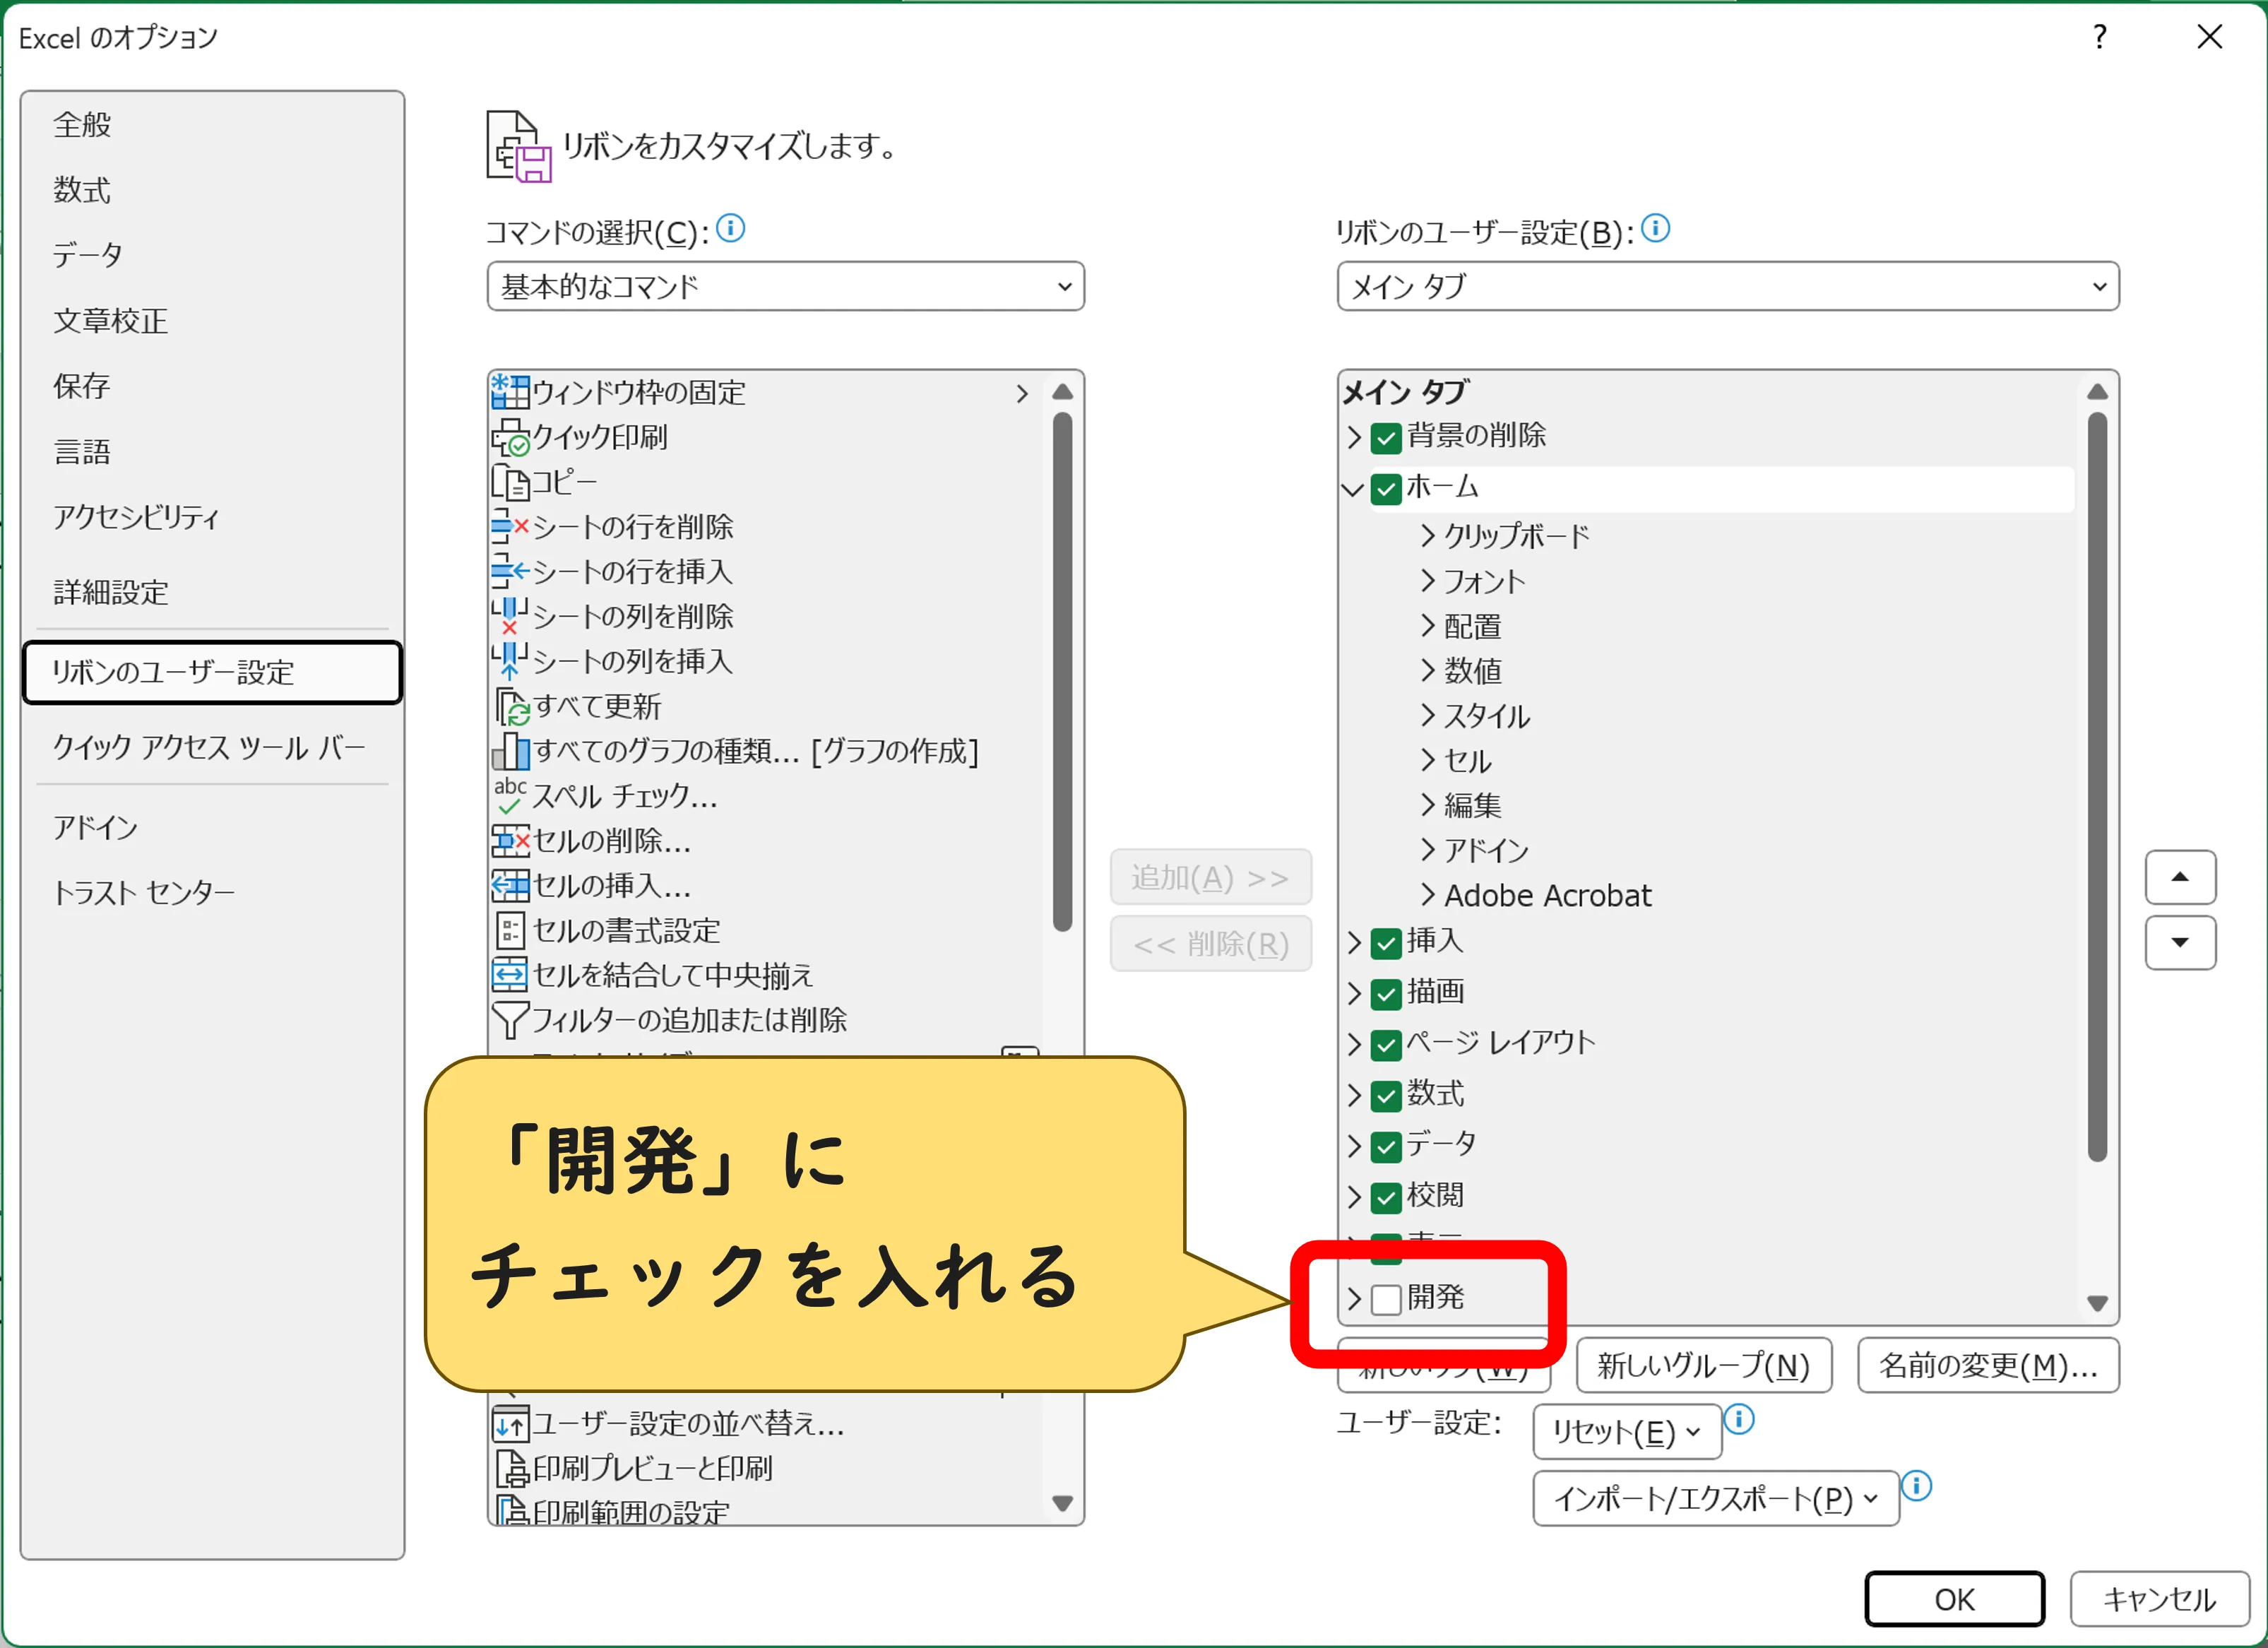Expand the Adobe Acrobat group

[x=1428, y=895]
